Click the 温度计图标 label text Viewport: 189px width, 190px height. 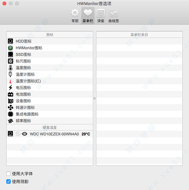pos(25,74)
